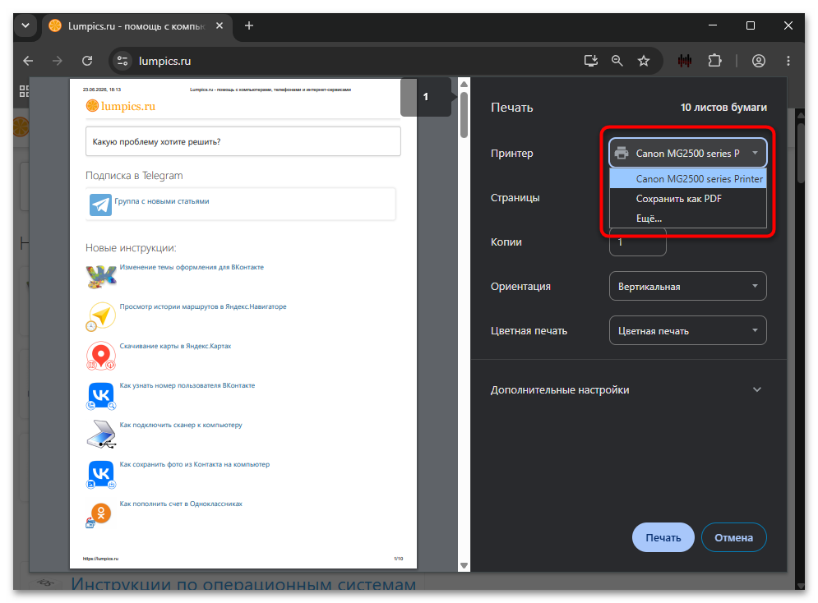Click the Yandex Navigator yellow arrow icon
Screen dimensions: 818x603
(100, 316)
